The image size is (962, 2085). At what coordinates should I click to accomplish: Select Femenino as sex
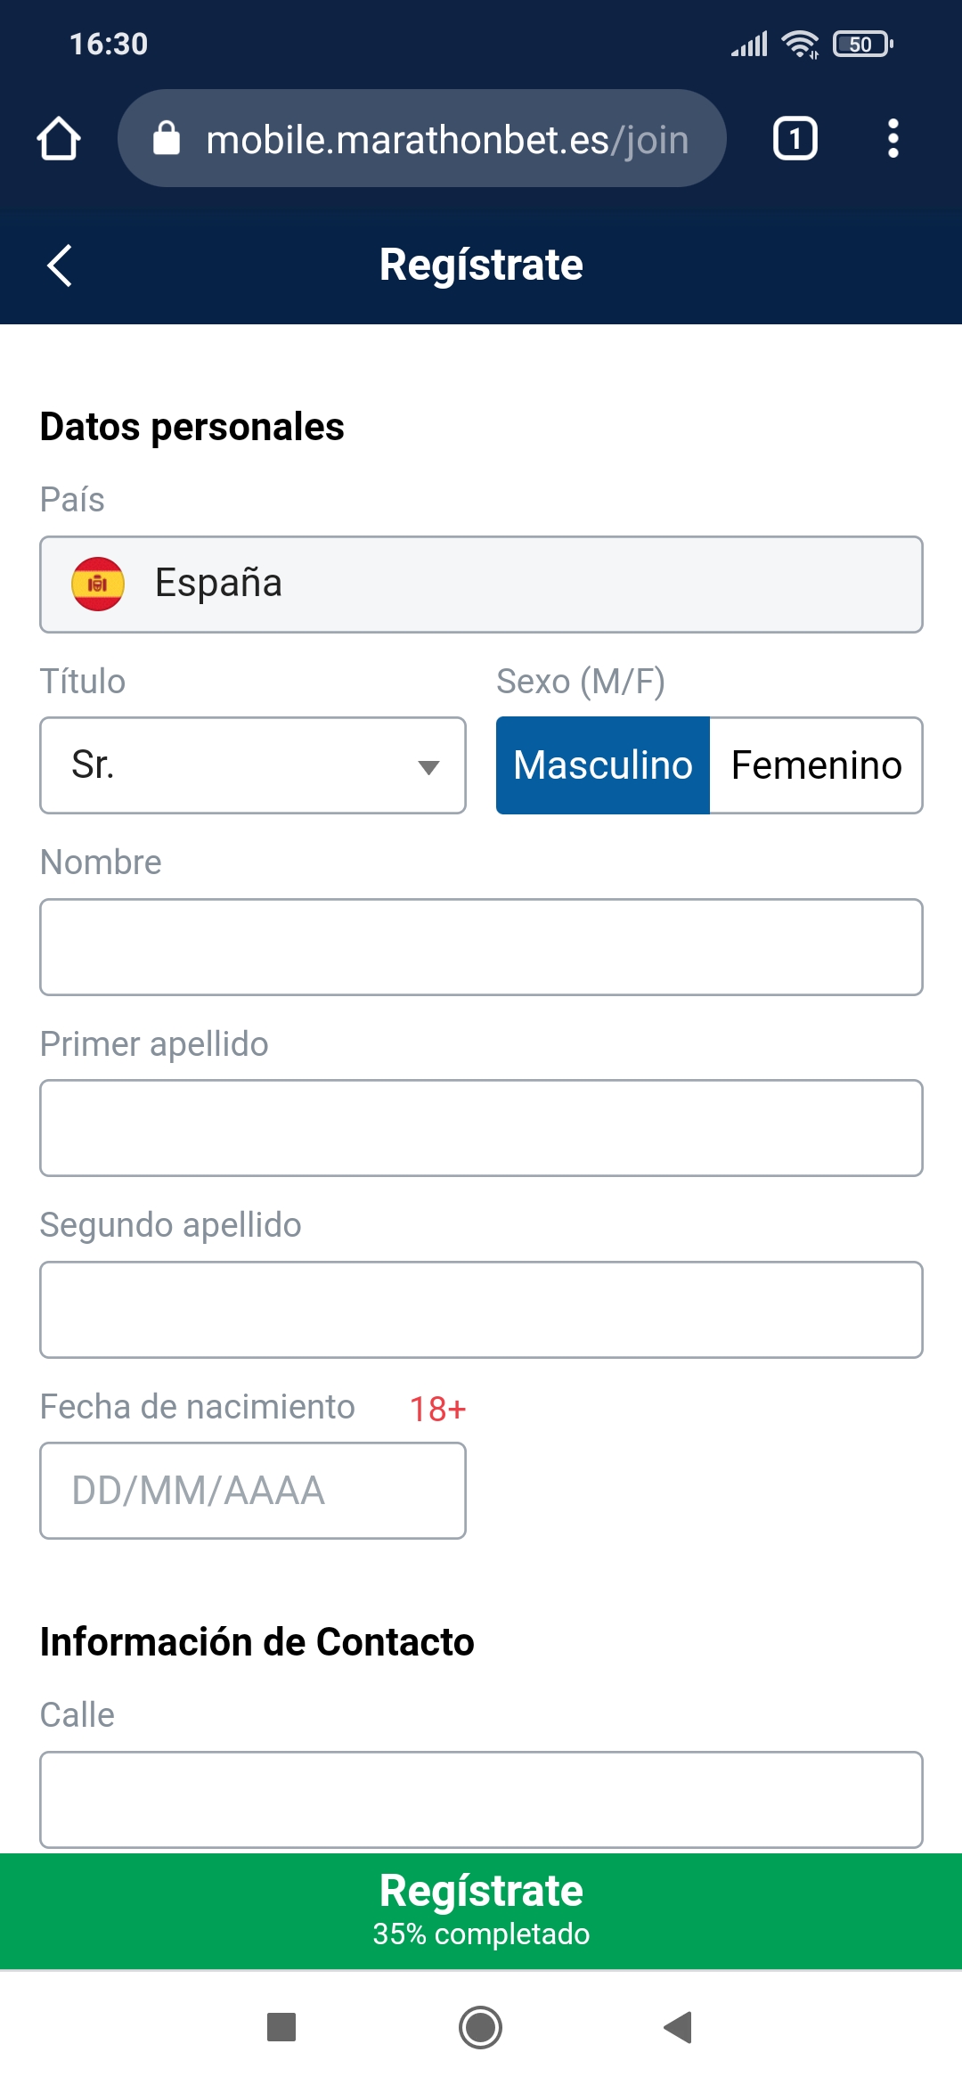816,765
